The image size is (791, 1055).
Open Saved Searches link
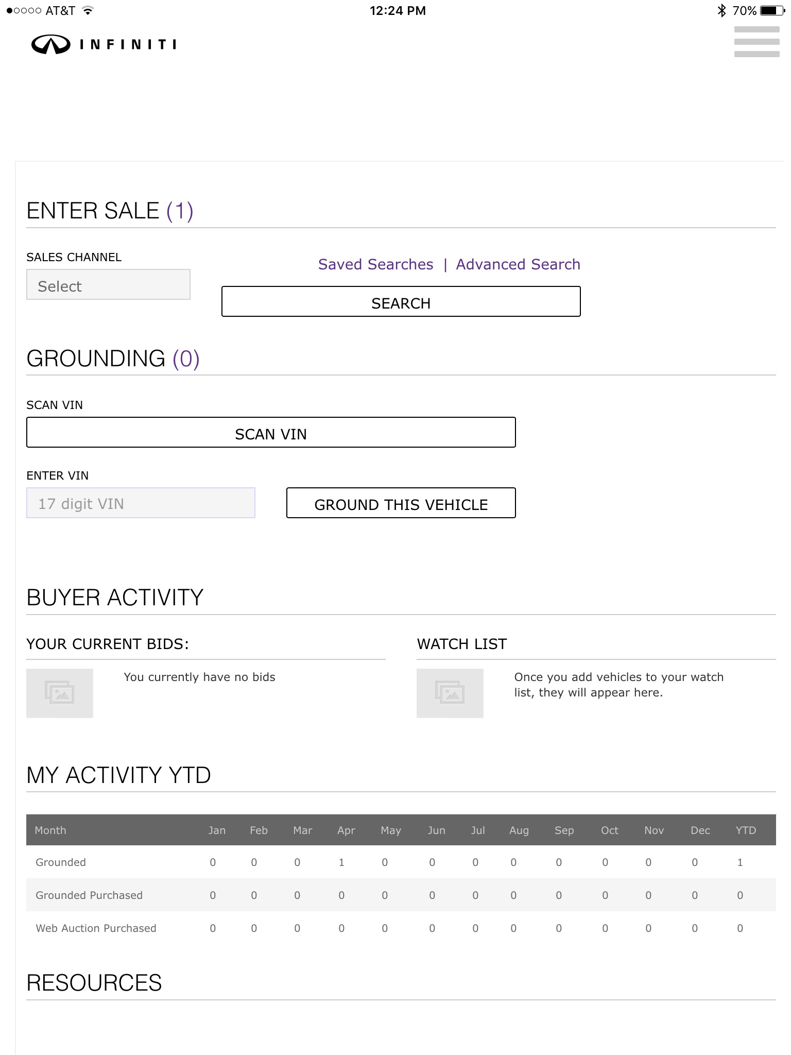[x=375, y=264]
